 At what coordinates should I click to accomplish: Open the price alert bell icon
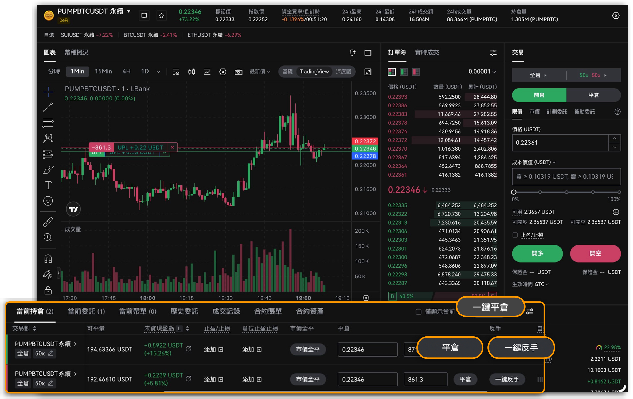352,53
